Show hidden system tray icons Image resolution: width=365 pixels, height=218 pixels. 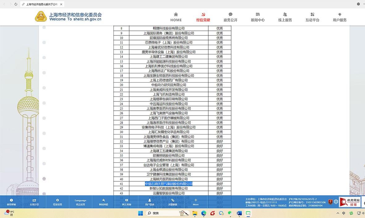click(338, 213)
